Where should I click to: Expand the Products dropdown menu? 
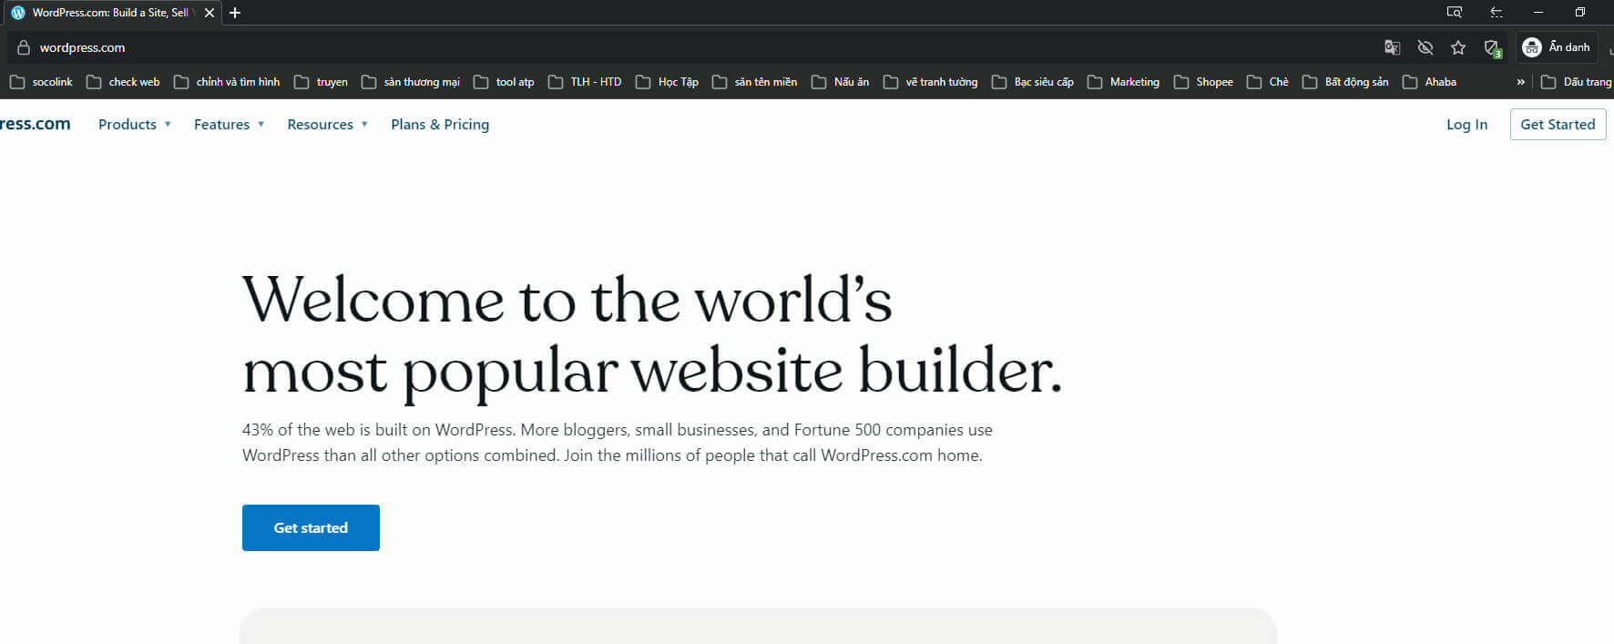pyautogui.click(x=135, y=125)
